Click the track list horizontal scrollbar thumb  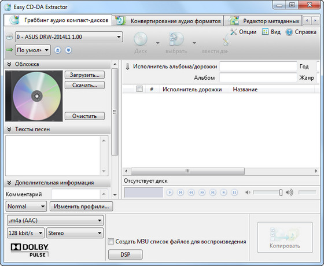pyautogui.click(x=187, y=171)
